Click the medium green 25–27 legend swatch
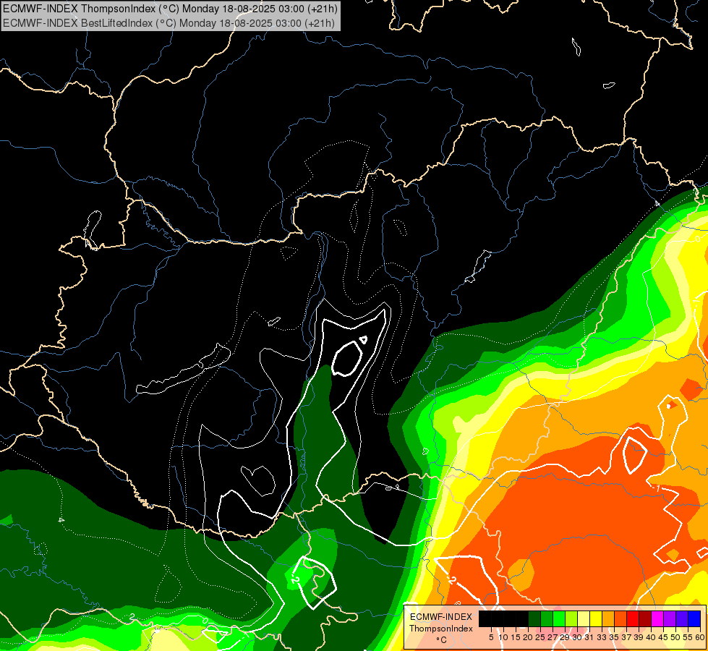Screen dimensions: 708x651 tap(546, 618)
